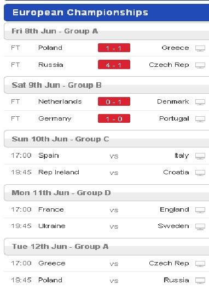Select TV icon for Germany vs Portugal
Screen dimensions: 209x290
click(x=200, y=119)
